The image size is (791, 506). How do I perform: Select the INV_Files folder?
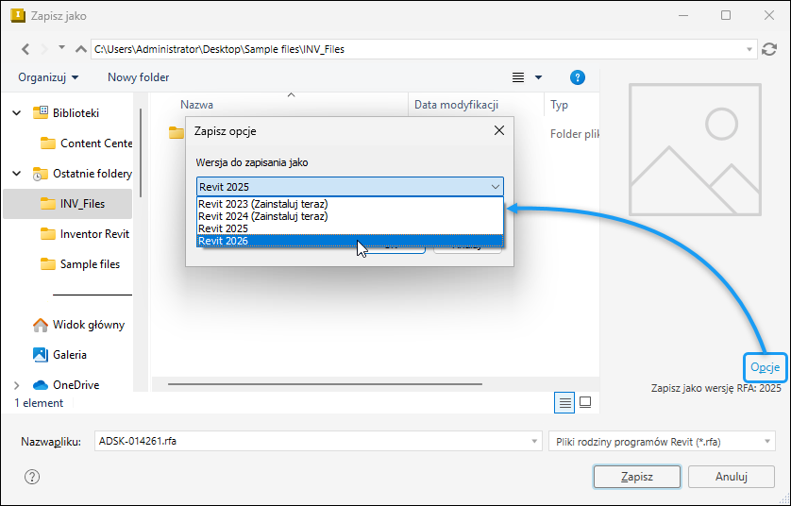point(68,204)
